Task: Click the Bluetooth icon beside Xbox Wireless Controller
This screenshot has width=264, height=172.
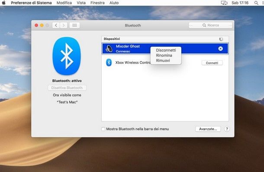Action: tap(109, 62)
